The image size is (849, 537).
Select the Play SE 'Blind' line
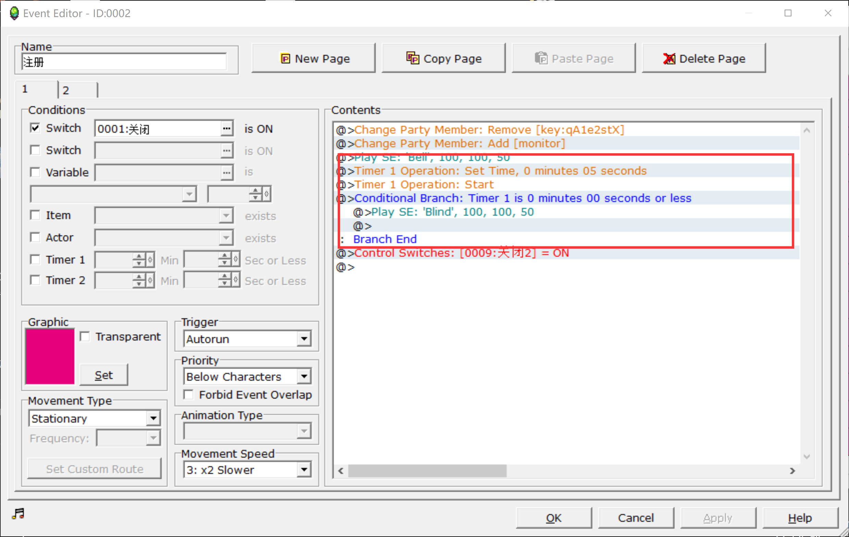567,212
